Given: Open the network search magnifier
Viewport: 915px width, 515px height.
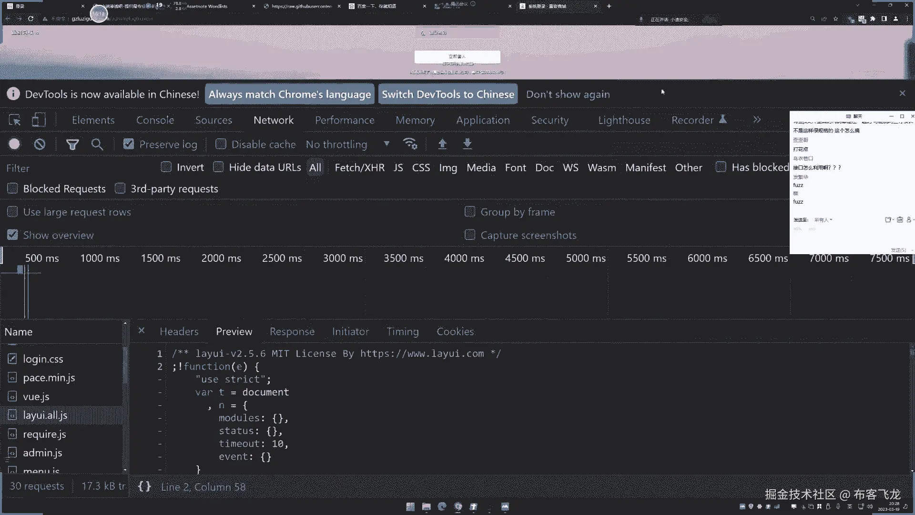Looking at the screenshot, I should coord(97,144).
